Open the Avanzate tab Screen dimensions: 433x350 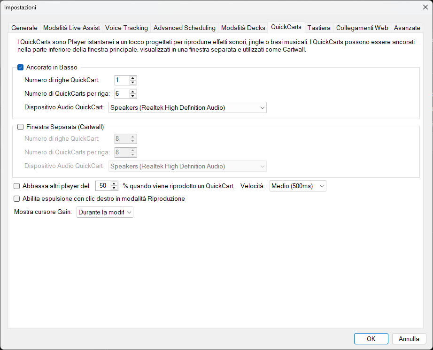[x=407, y=28]
